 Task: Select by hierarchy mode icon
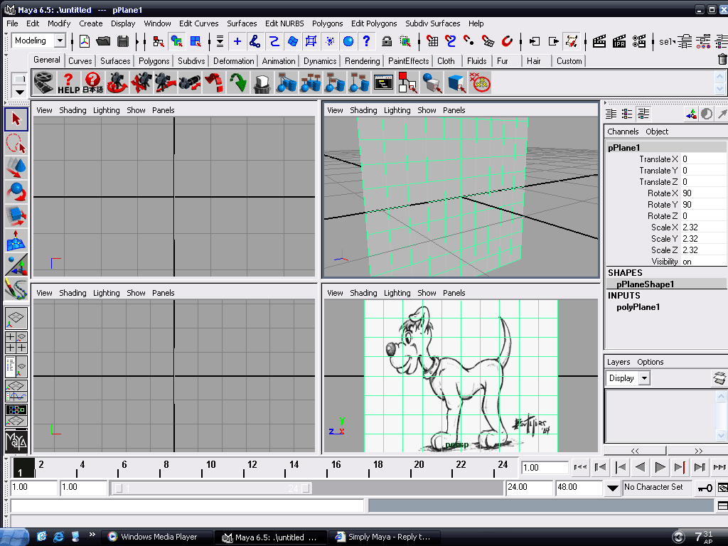tap(159, 41)
